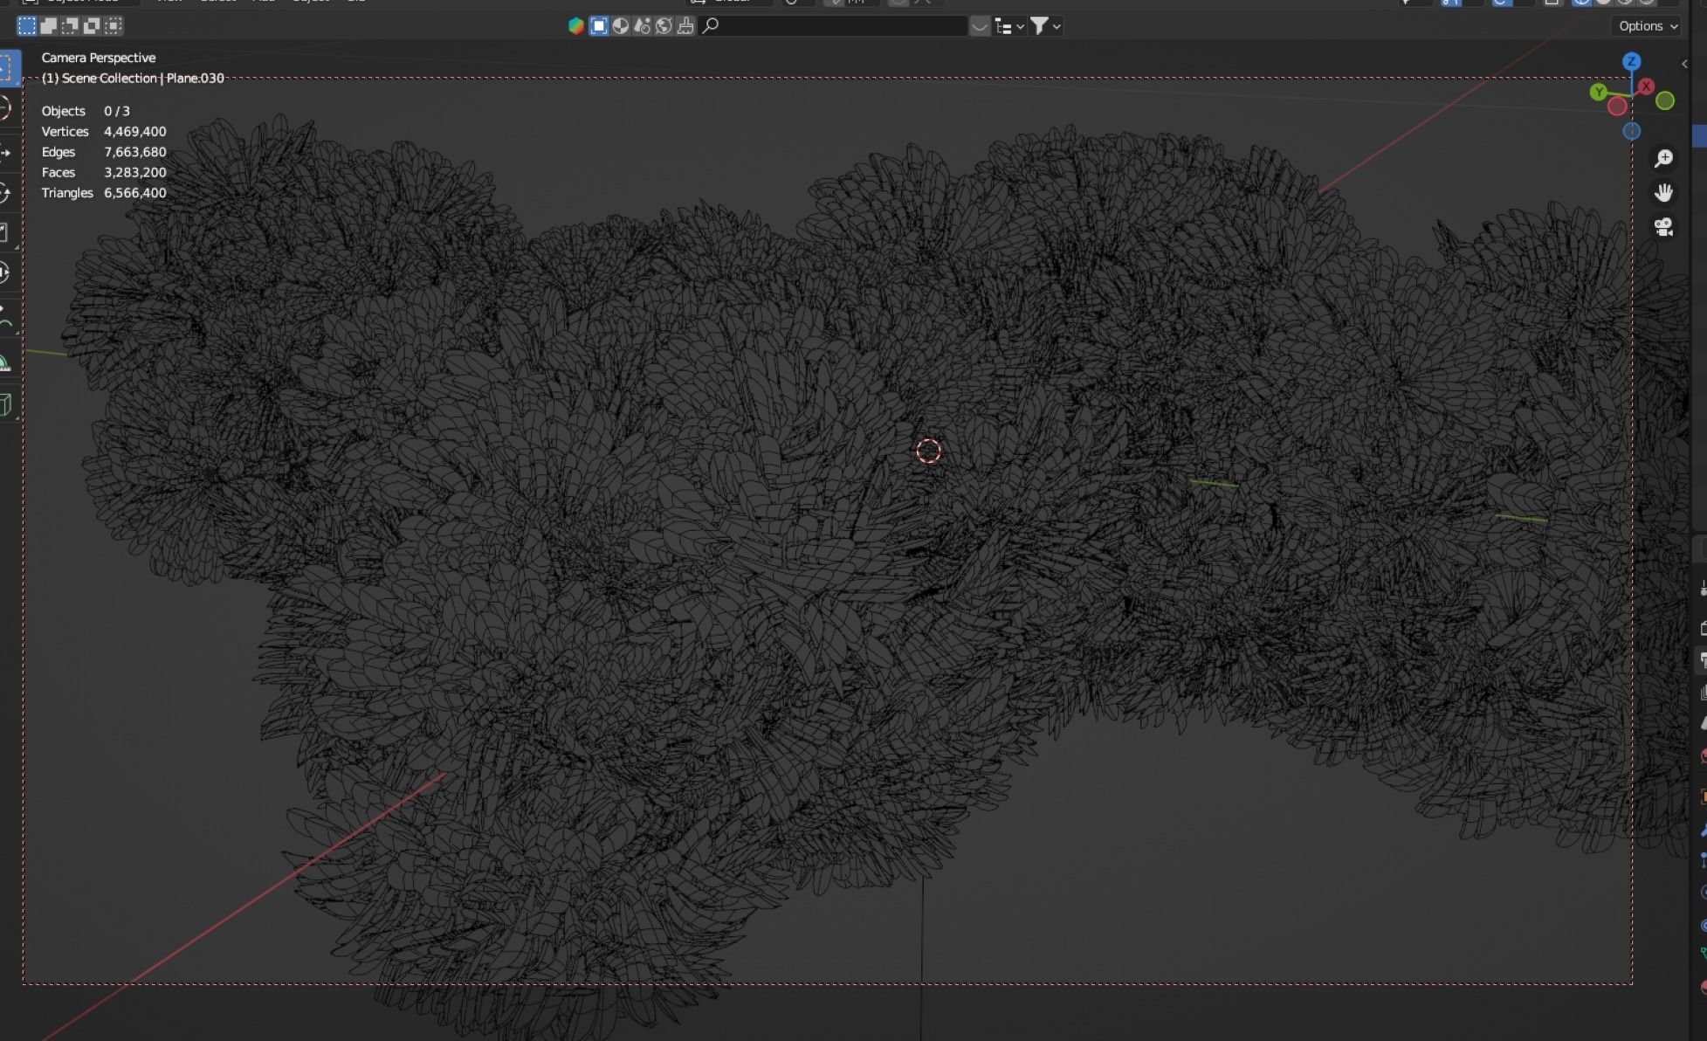Screen dimensions: 1707x1041
Task: Expand the sidebar with arrow chevron
Action: tap(1684, 64)
